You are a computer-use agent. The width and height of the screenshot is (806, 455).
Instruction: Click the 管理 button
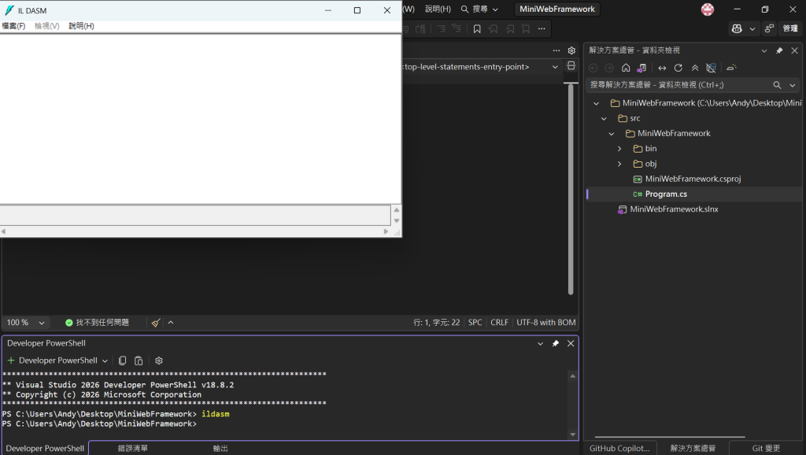click(790, 29)
